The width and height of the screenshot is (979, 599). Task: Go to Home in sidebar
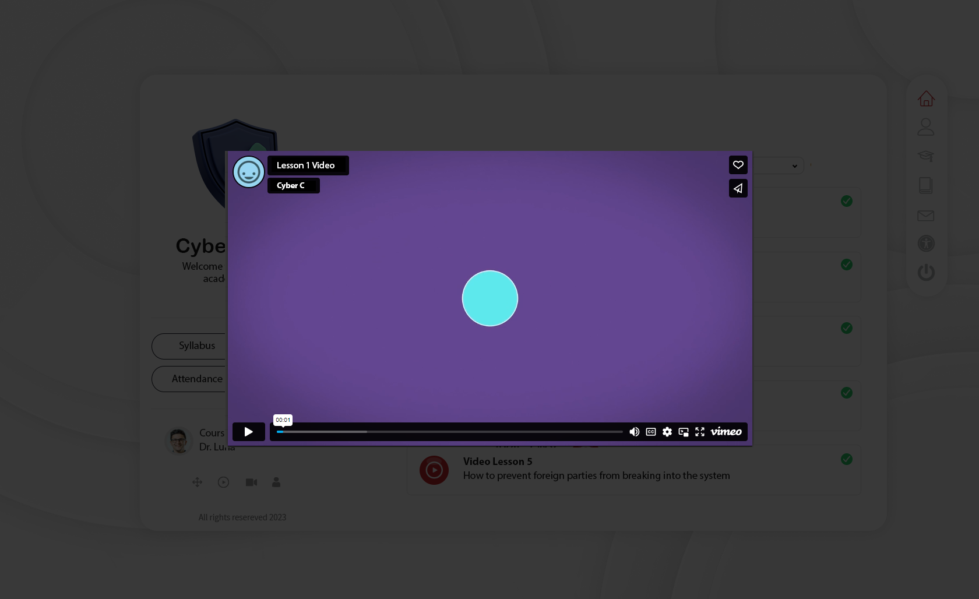pos(926,98)
